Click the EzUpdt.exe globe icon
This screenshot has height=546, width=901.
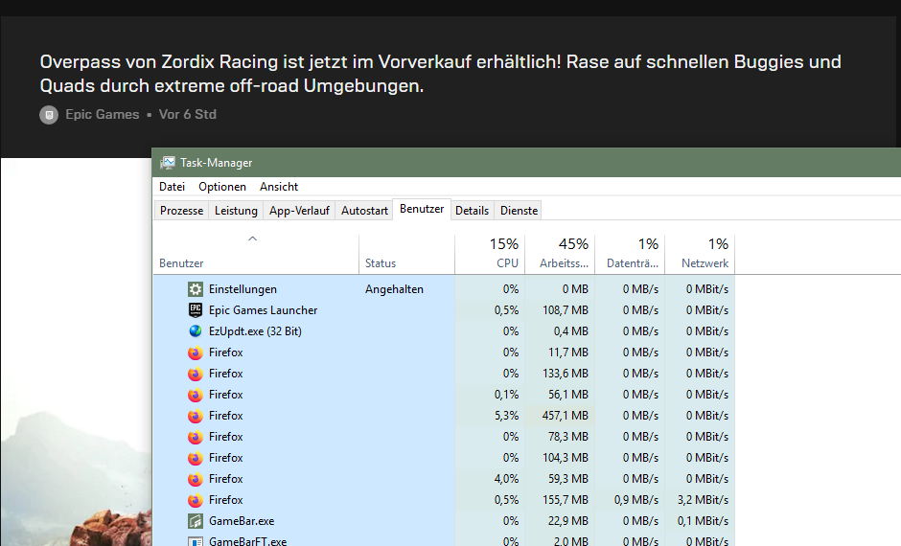point(196,331)
